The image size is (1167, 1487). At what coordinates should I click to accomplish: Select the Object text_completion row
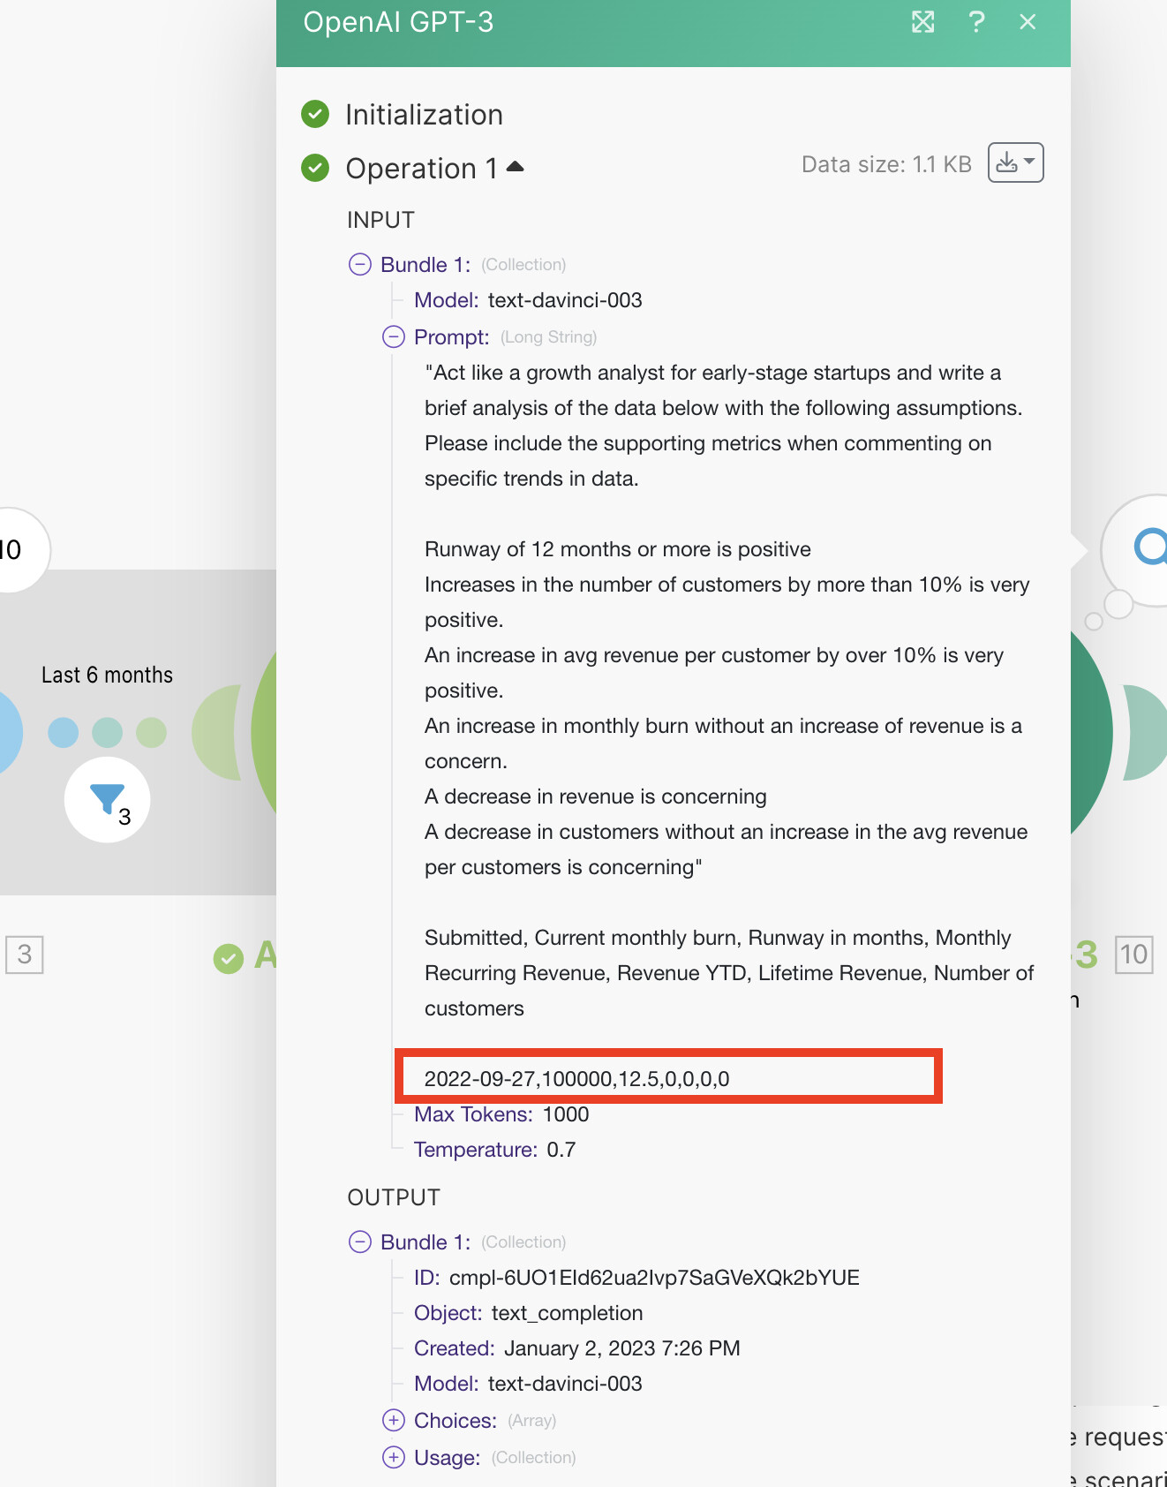click(x=528, y=1313)
